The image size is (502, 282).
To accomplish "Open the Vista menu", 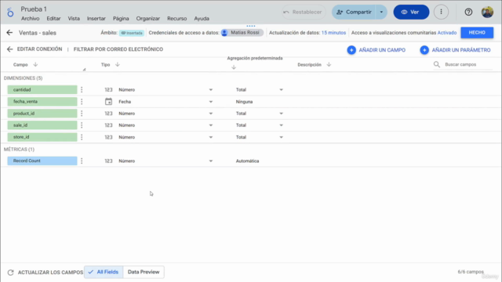I will tap(74, 19).
